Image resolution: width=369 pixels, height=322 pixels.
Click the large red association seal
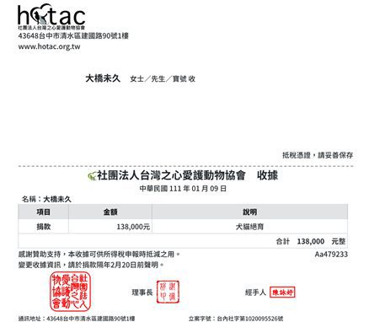(70, 291)
